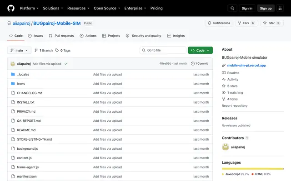Open the Pricing link in header
This screenshot has width=291, height=181.
[x=156, y=8]
